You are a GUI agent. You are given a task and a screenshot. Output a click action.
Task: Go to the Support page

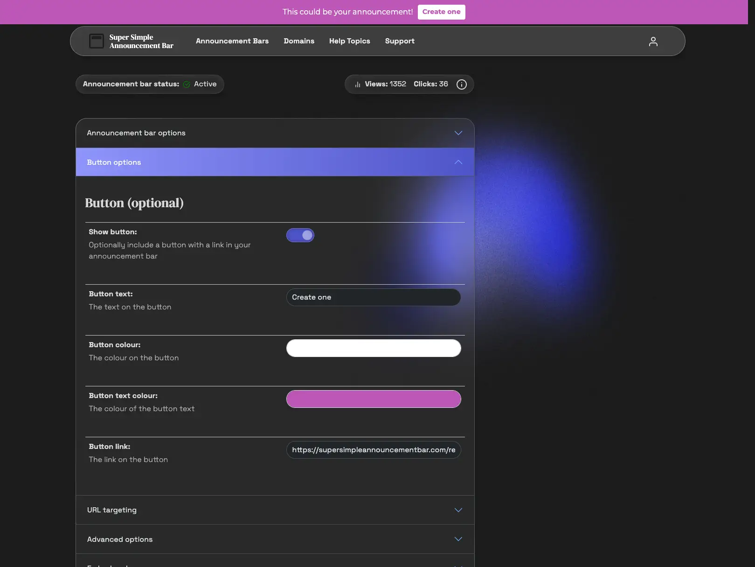pyautogui.click(x=400, y=41)
